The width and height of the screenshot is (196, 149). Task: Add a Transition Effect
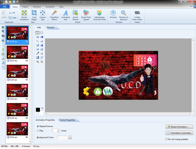pyautogui.click(x=54, y=15)
